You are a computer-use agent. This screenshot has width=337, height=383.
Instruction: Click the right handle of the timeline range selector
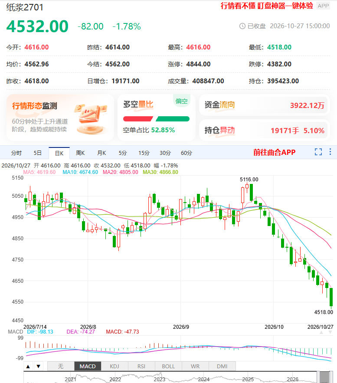coord(331,377)
